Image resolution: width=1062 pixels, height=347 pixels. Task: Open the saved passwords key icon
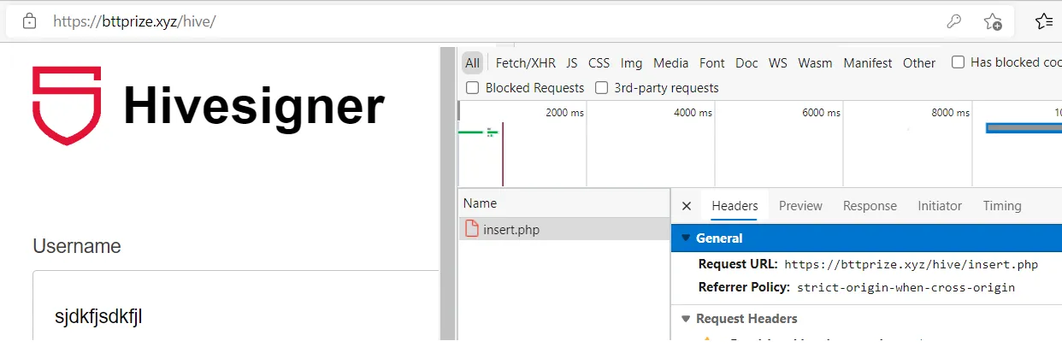pos(954,21)
